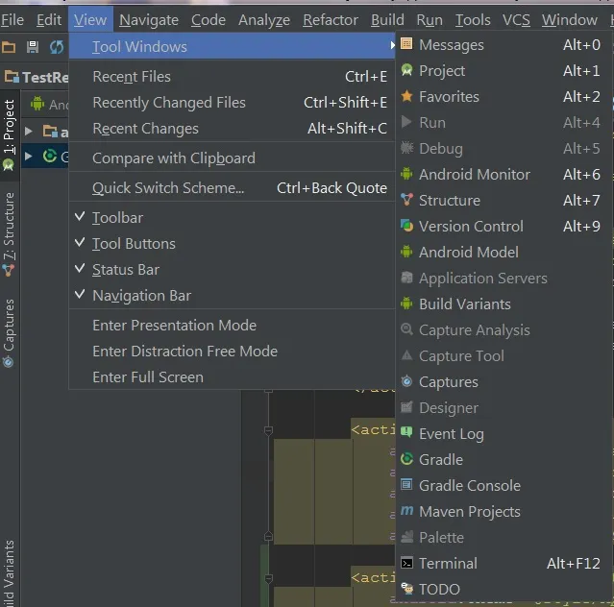Screen dimensions: 614x607
Task: Click the Messages icon in submenu
Action: (x=406, y=44)
